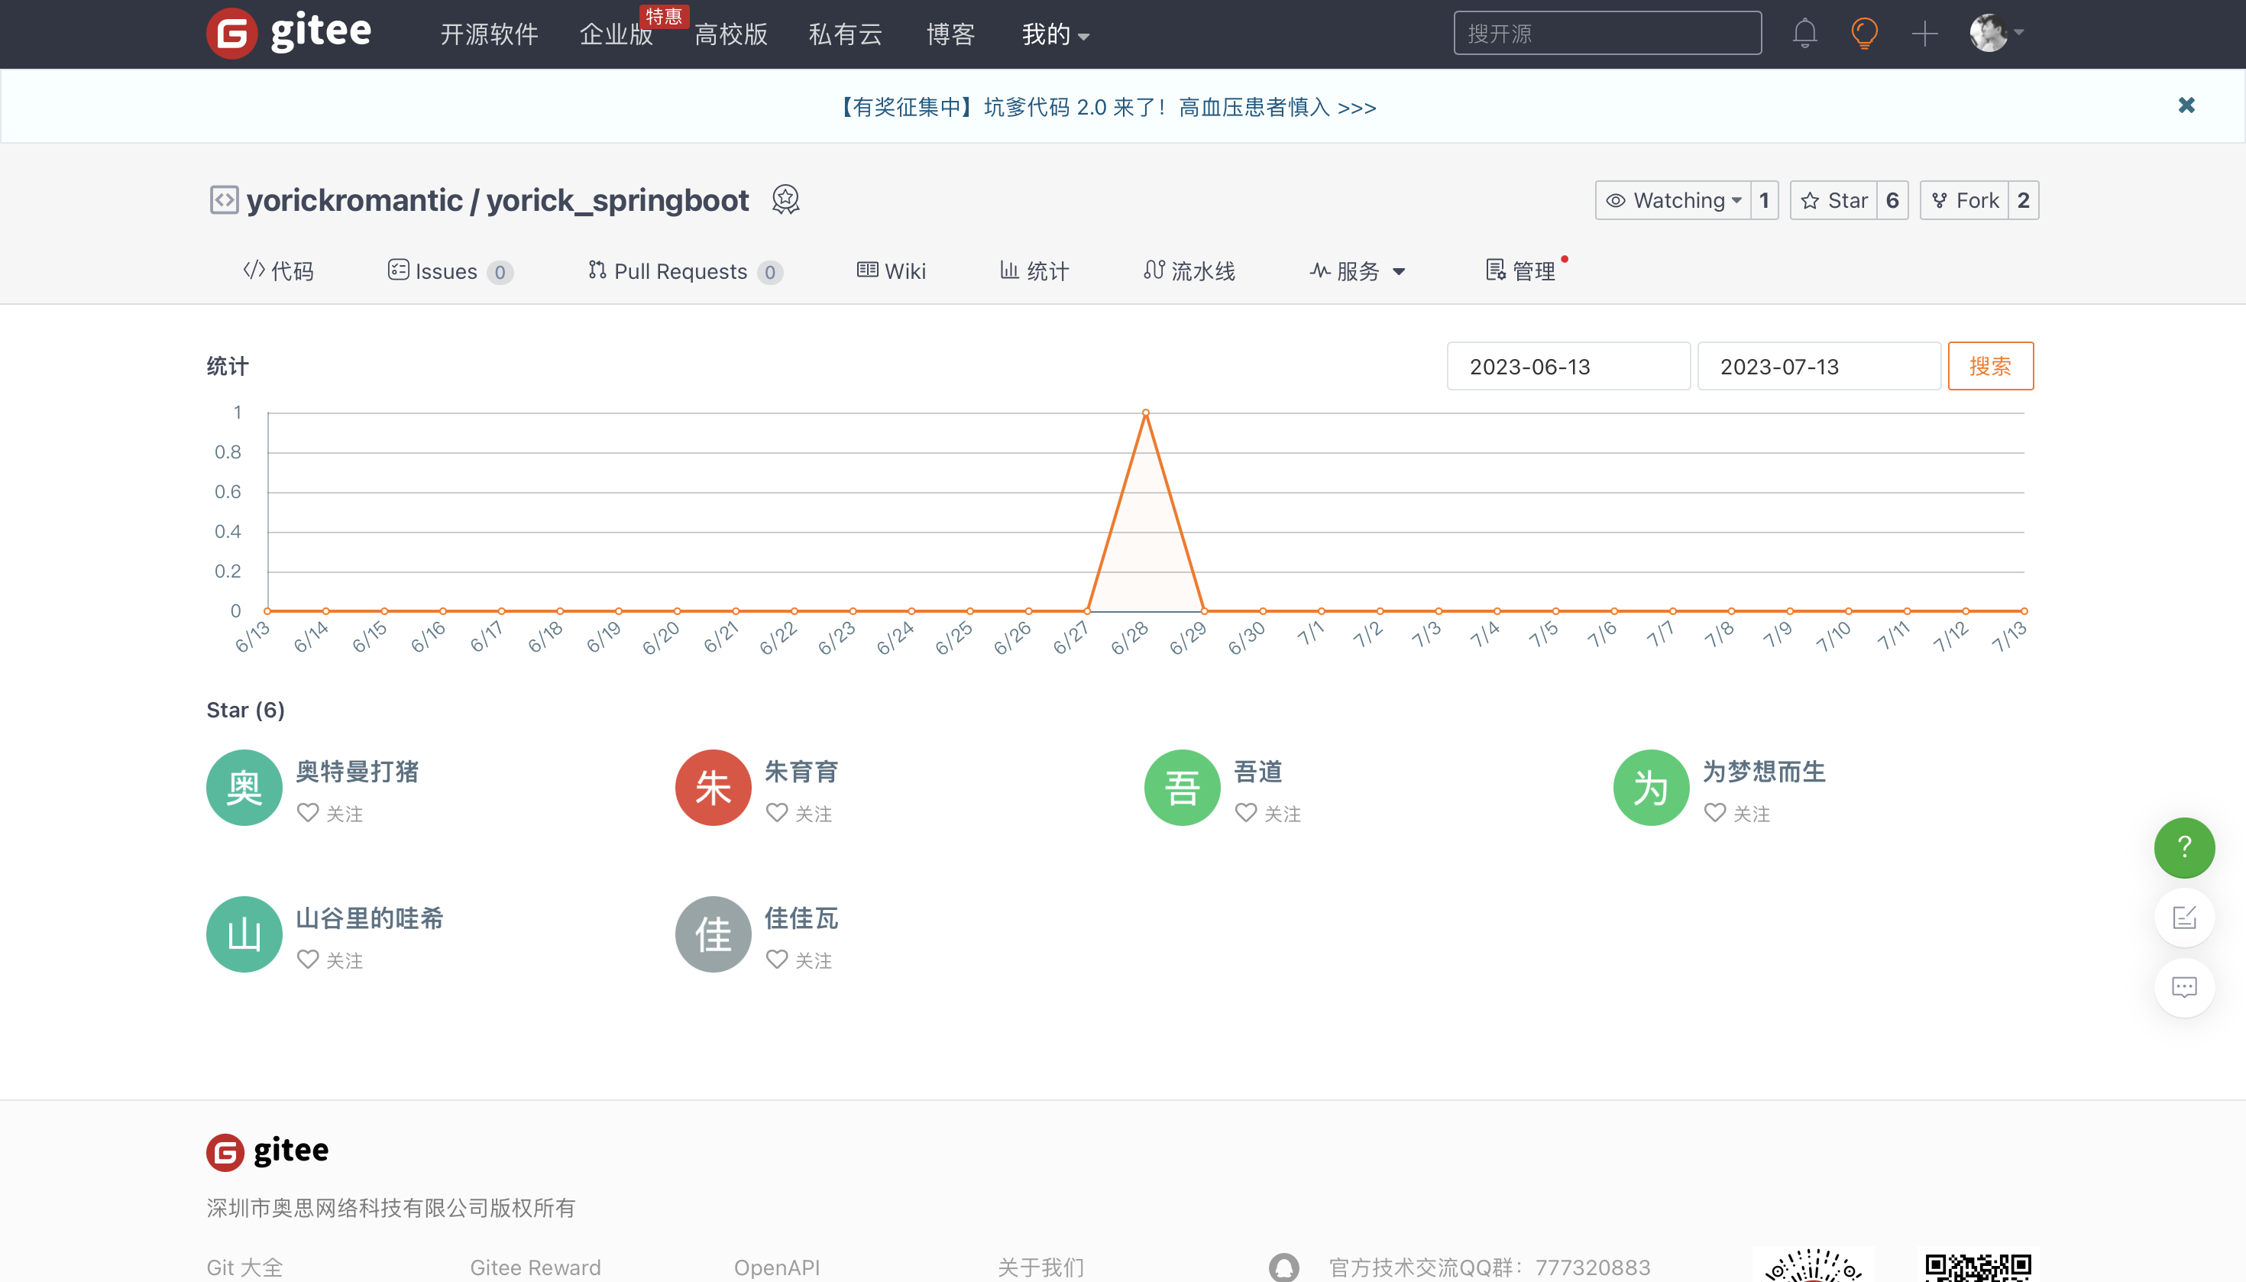Follow 奥特曼打猪 with 关注 heart
The image size is (2246, 1282).
coord(330,814)
